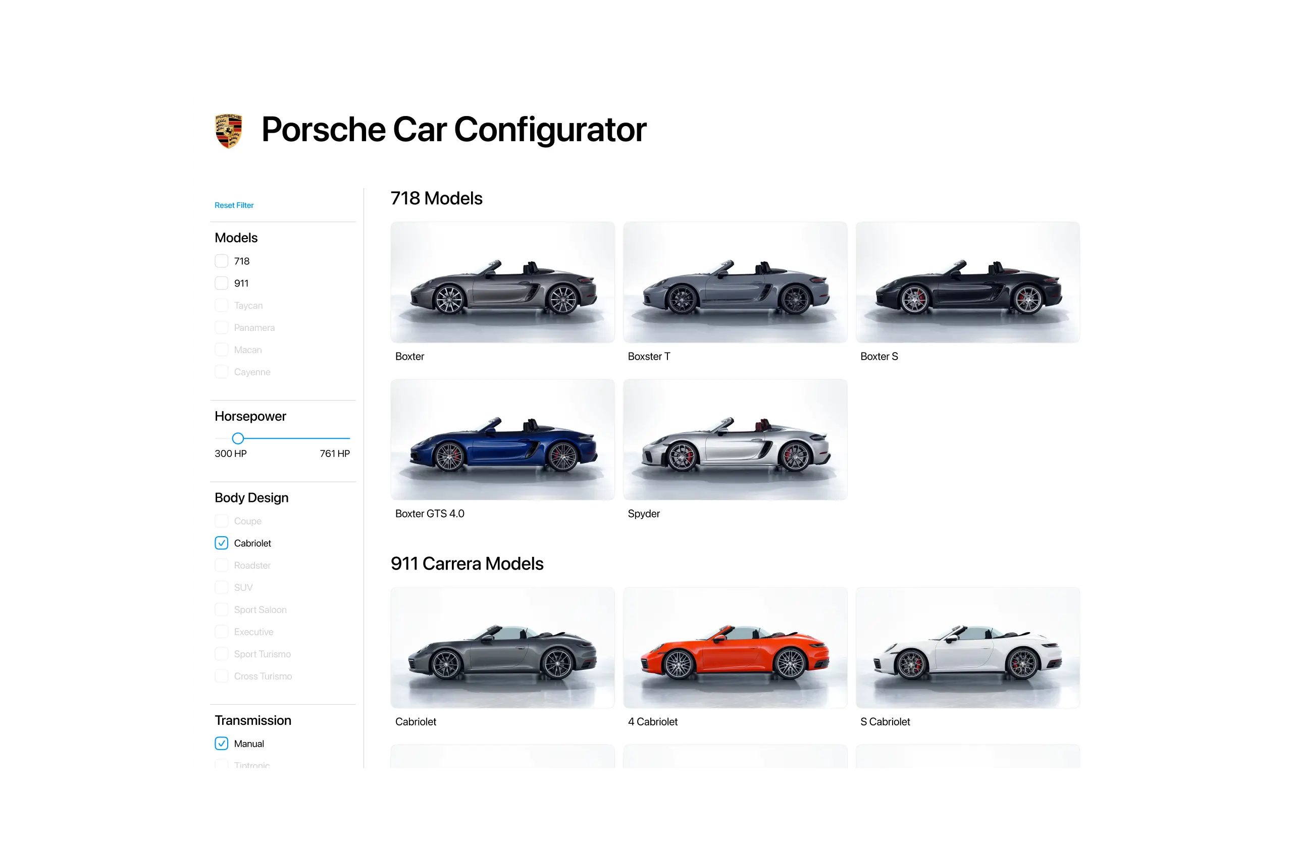This screenshot has width=1295, height=855.
Task: Click the 'Boxter GTS 4.0' name label
Action: point(430,514)
